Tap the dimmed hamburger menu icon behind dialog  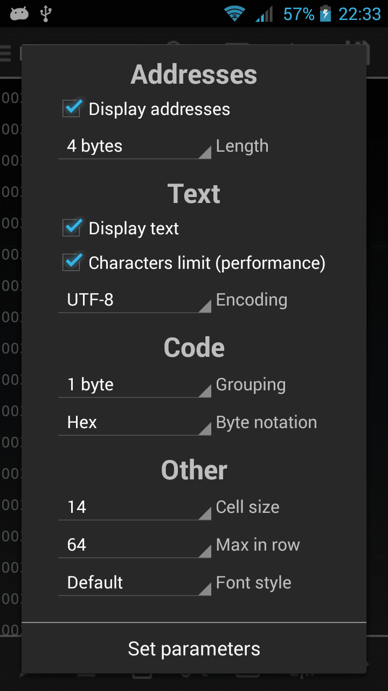coord(5,53)
